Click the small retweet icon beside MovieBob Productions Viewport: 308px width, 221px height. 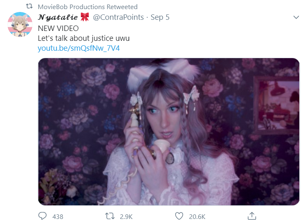[29, 6]
